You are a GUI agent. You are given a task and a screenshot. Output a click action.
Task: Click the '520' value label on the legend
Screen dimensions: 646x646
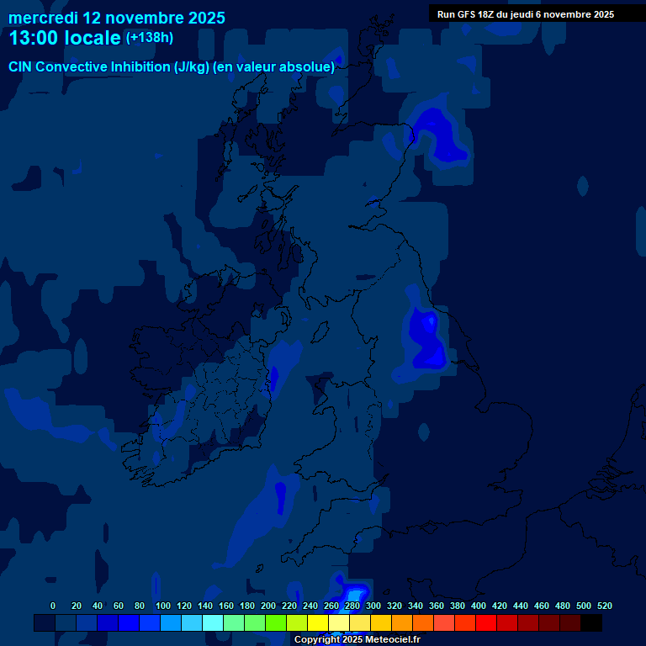[x=604, y=606]
